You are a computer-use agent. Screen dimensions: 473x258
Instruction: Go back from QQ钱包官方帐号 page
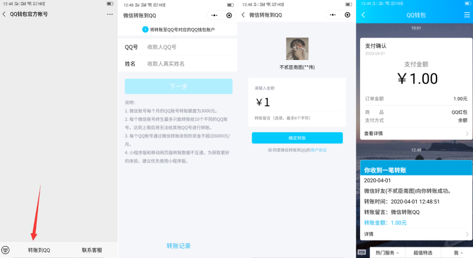[x=4, y=14]
